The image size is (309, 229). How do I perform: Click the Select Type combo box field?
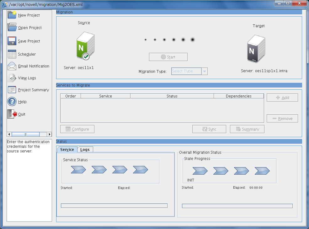click(186, 71)
